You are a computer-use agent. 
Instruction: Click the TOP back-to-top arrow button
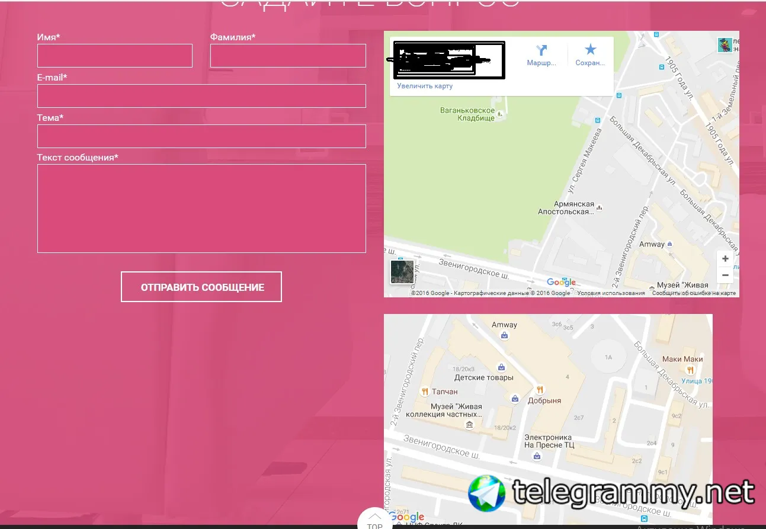click(374, 521)
